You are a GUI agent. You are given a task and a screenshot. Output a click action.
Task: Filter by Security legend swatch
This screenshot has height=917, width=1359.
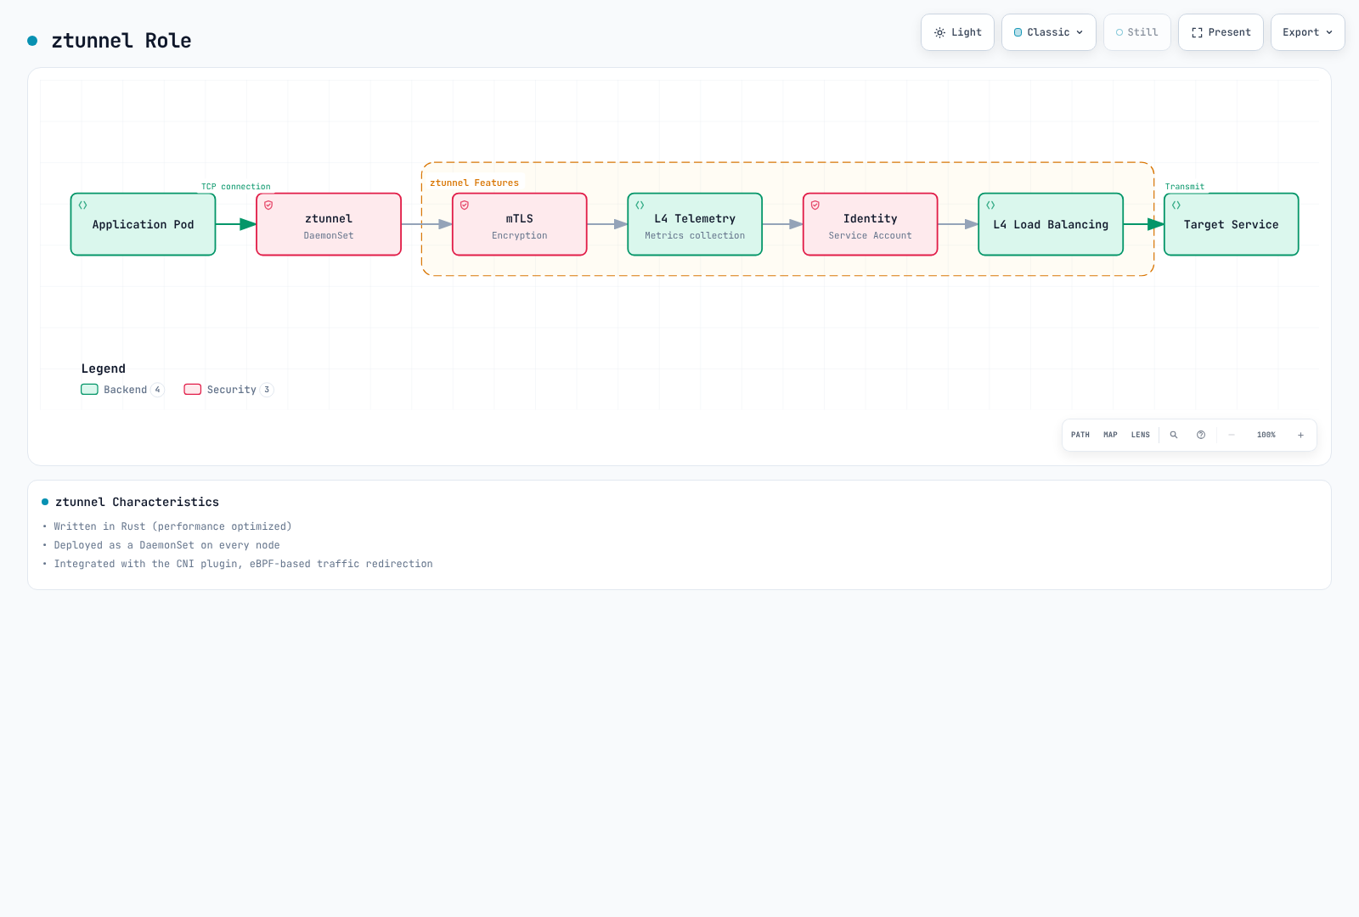[193, 390]
